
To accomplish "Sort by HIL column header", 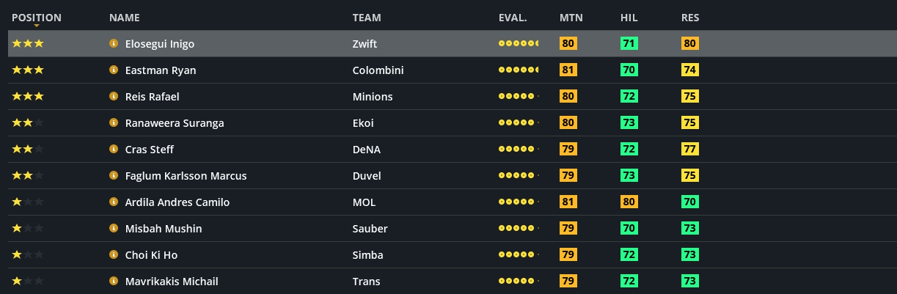I will coord(629,18).
